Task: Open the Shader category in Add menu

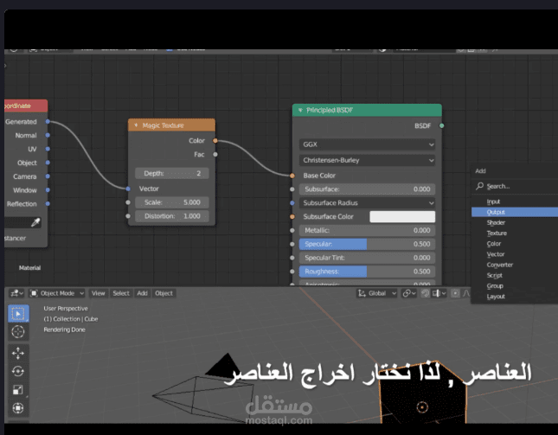Action: [515, 222]
